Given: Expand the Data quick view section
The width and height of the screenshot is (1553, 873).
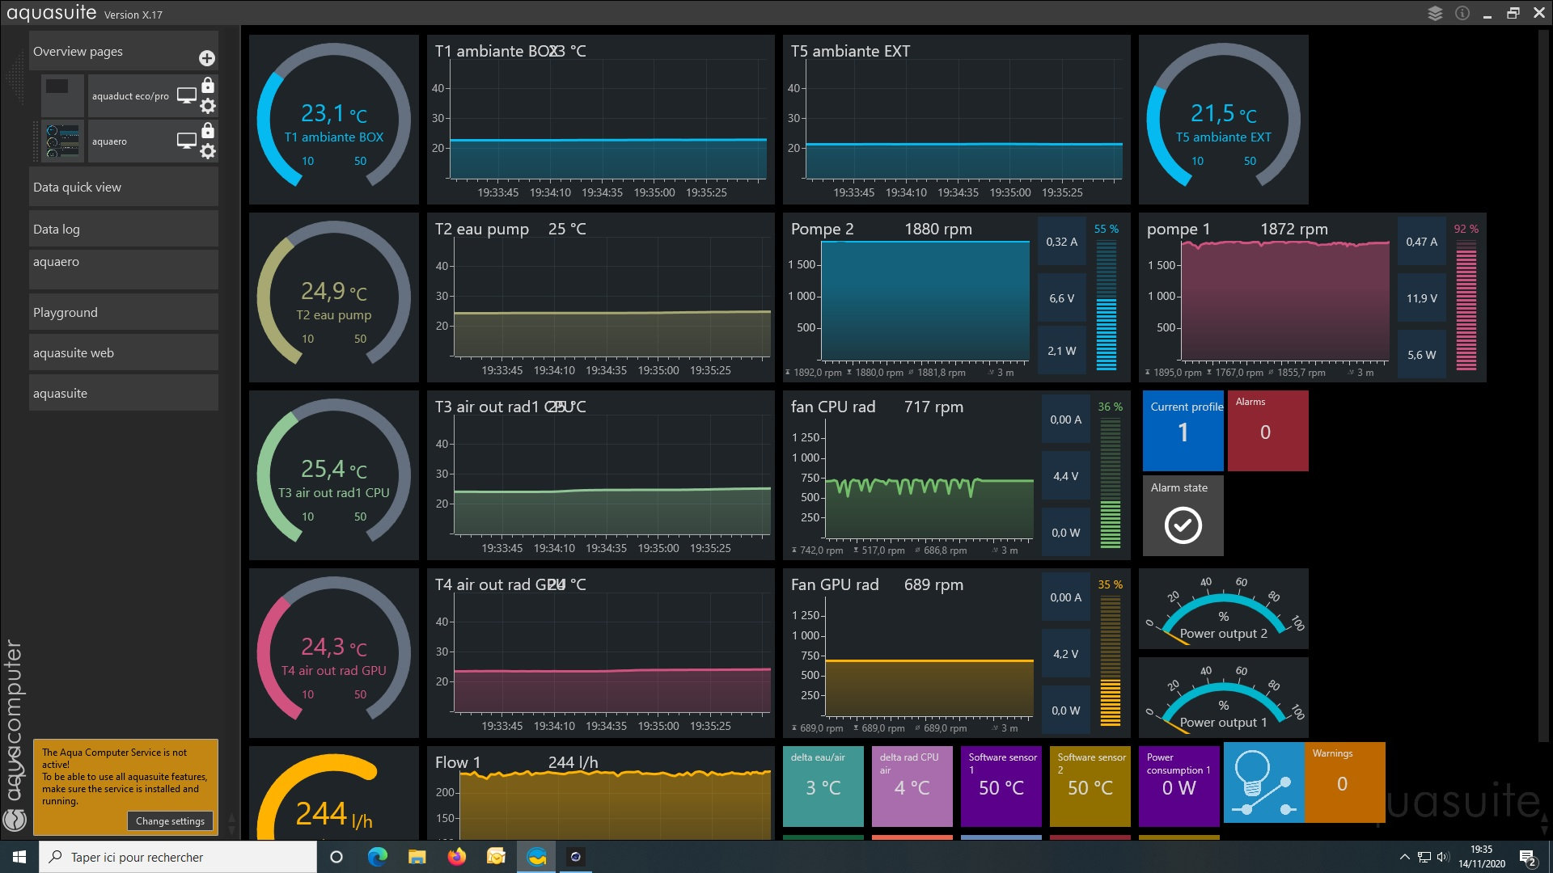Looking at the screenshot, I should coord(124,187).
